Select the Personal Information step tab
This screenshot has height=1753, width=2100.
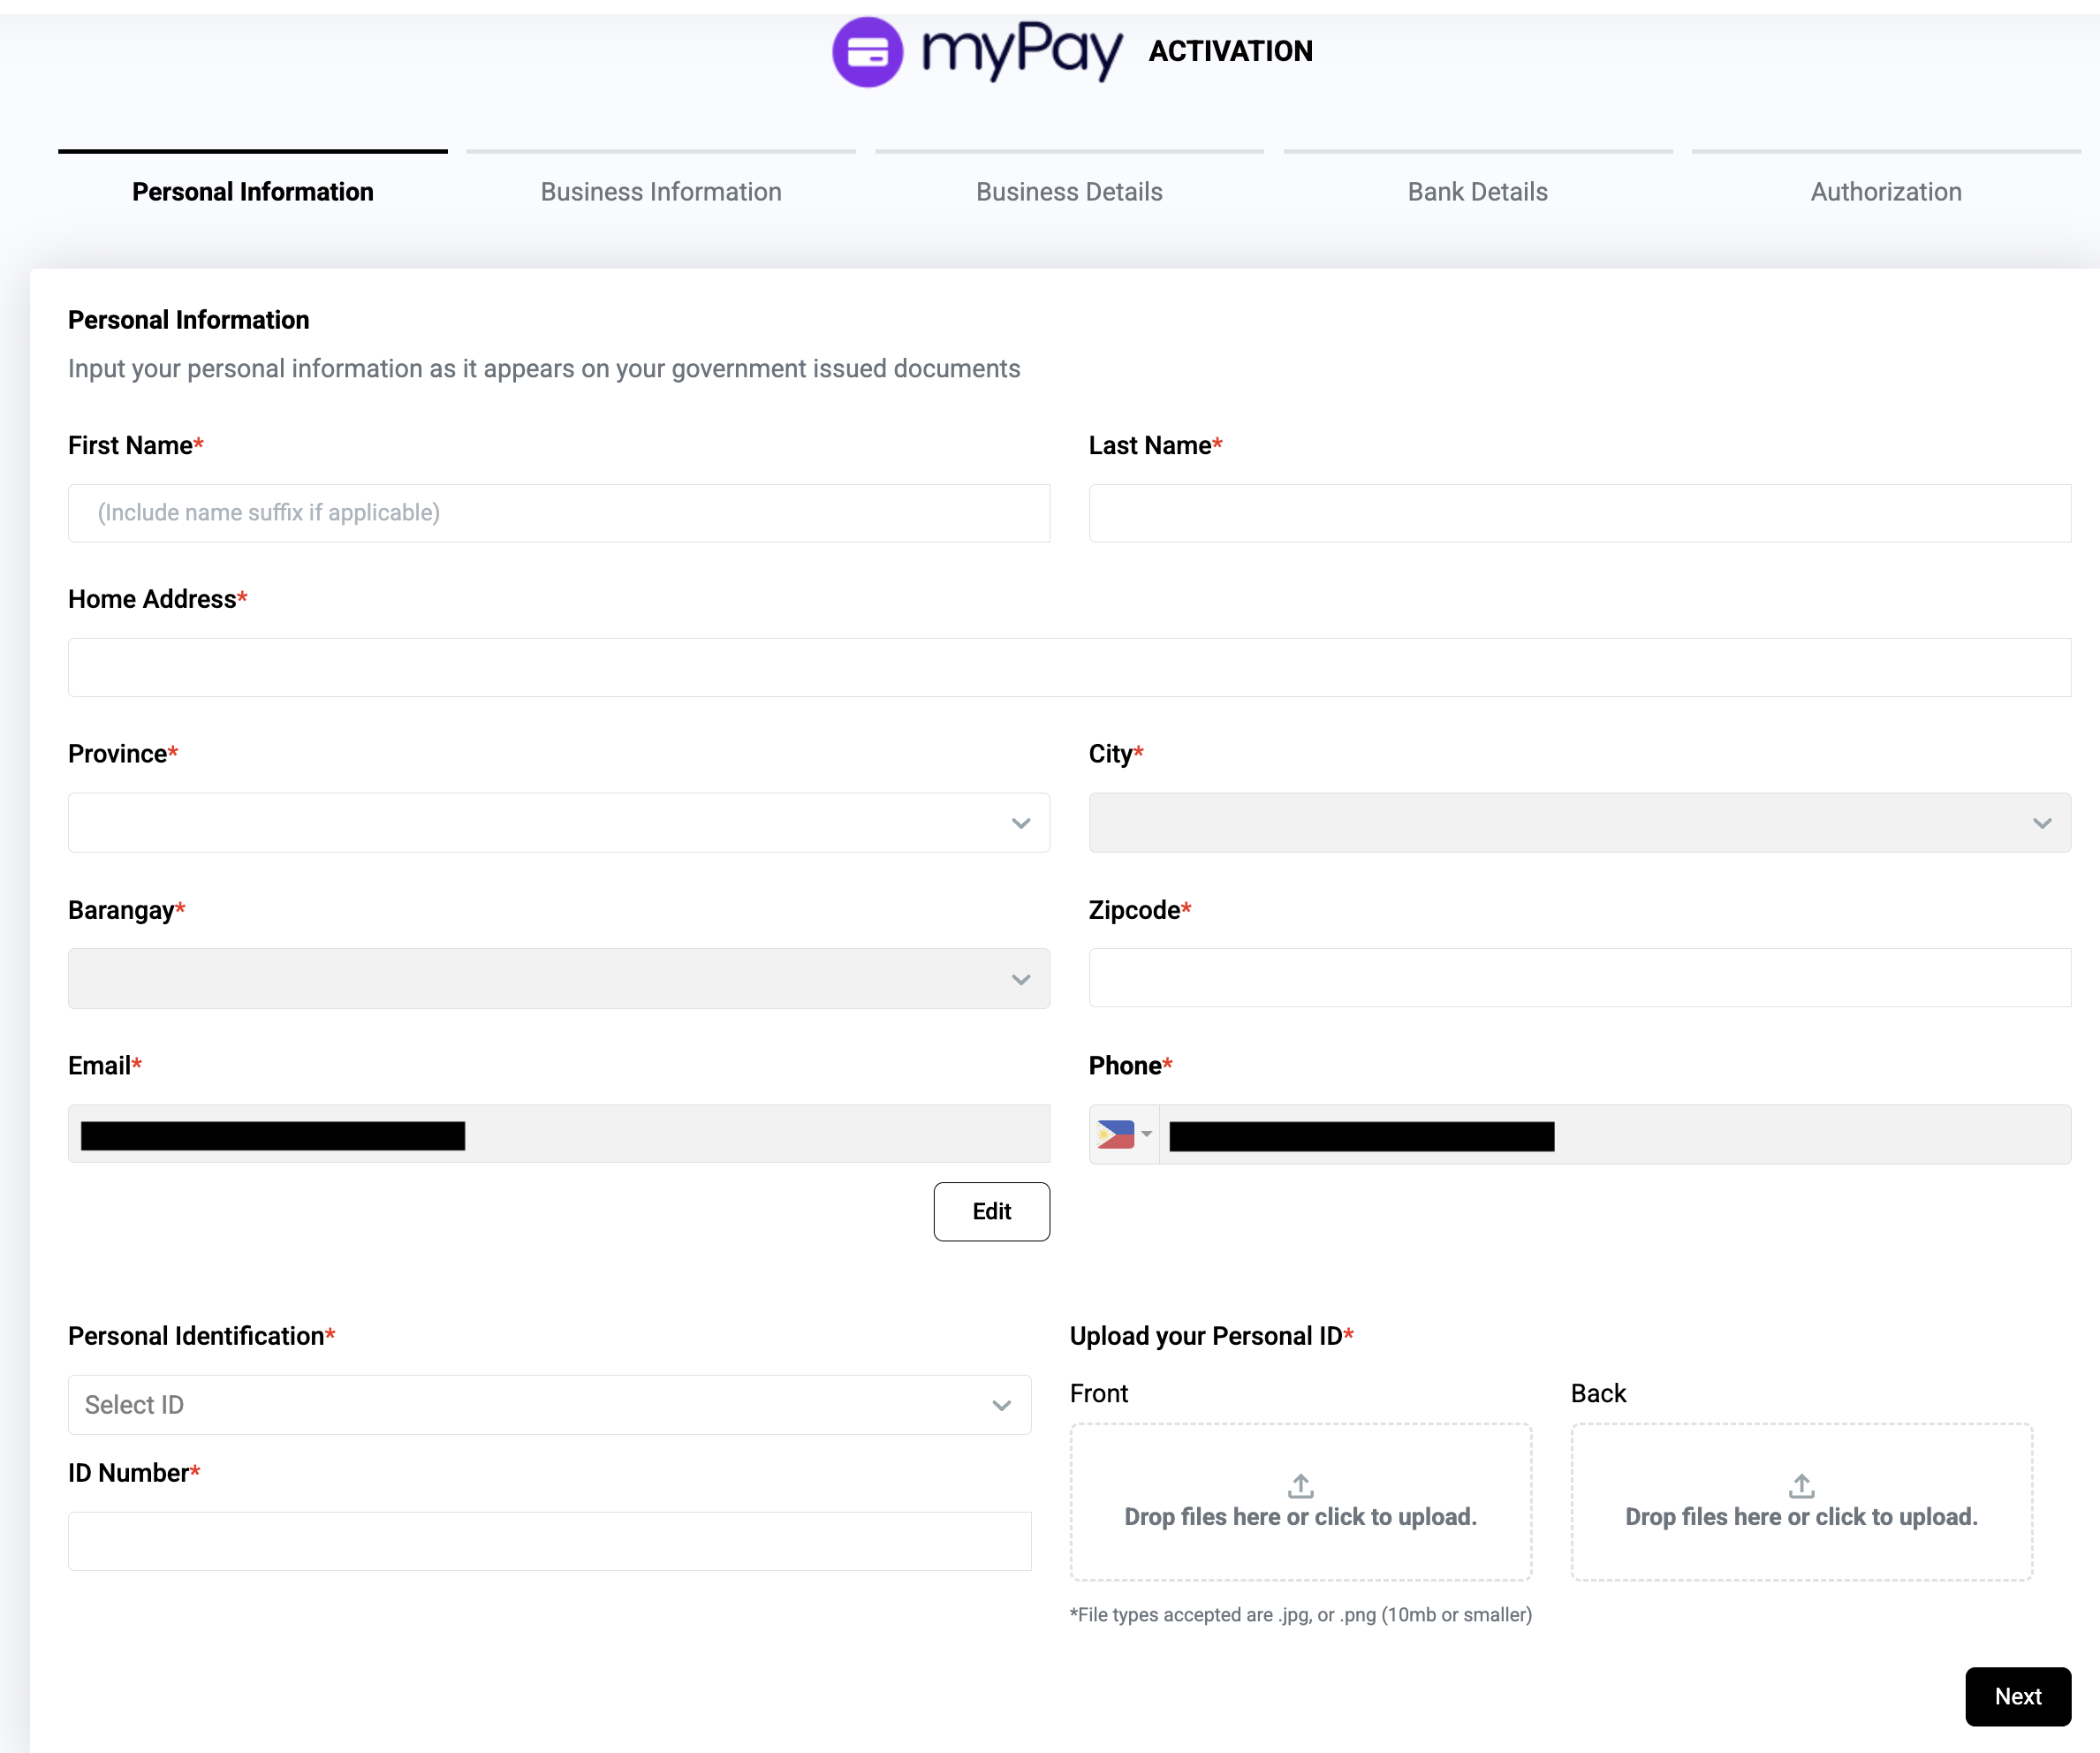(x=253, y=191)
